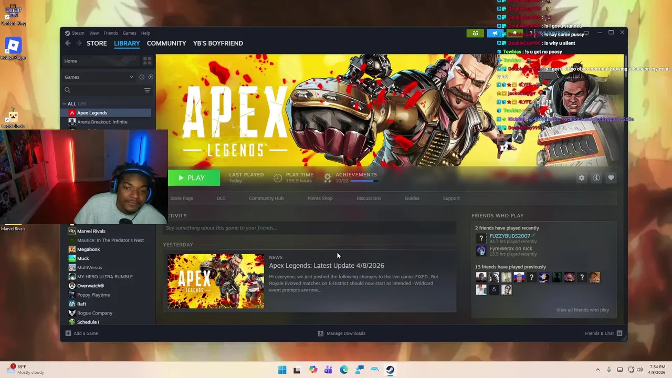This screenshot has width=672, height=378.
Task: Click the Overwatch icon in the list
Action: coord(72,286)
